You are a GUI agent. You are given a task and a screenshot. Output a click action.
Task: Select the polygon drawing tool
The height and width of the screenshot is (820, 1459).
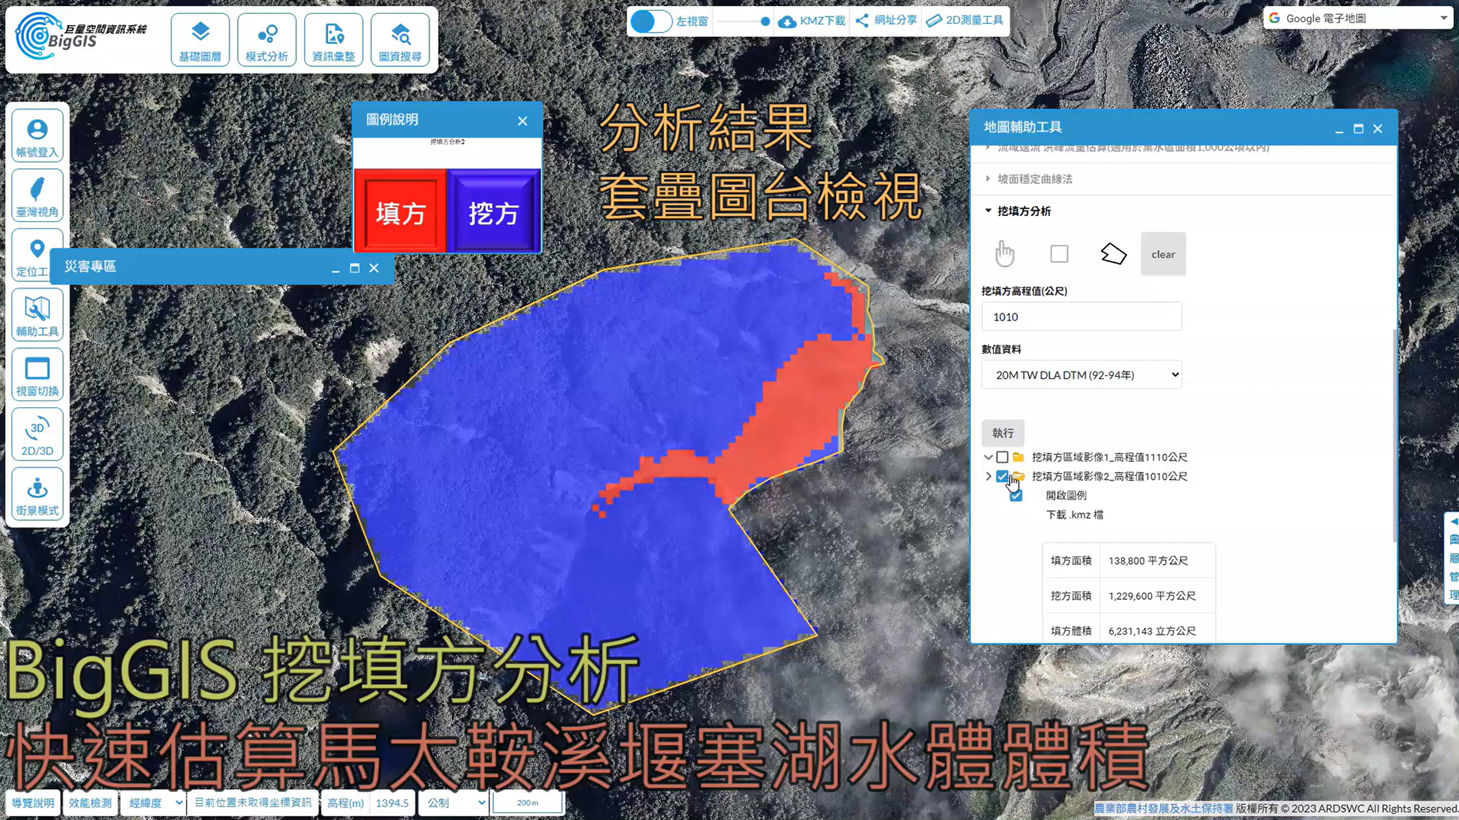tap(1113, 254)
